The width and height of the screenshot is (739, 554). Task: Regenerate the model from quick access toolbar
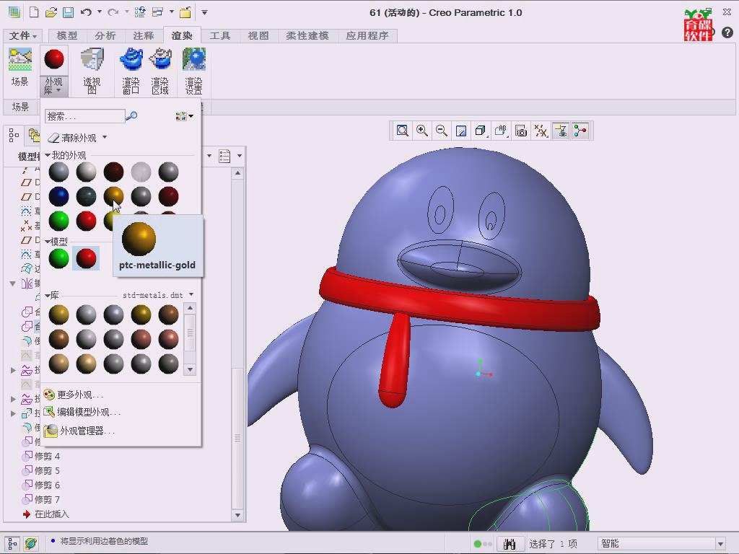click(x=140, y=12)
